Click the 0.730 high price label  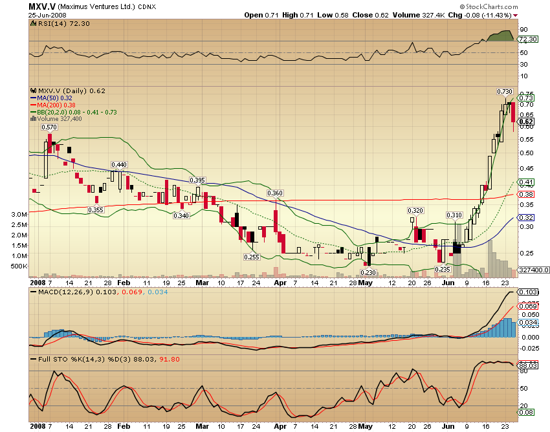505,92
